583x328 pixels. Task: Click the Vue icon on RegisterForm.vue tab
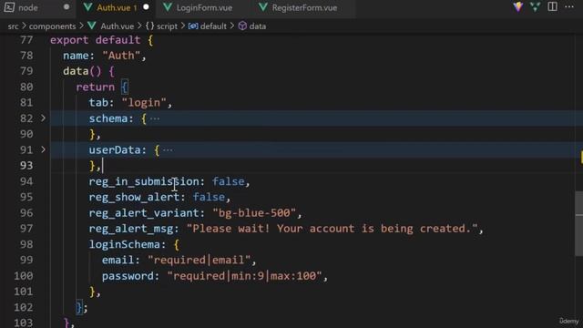(x=263, y=7)
